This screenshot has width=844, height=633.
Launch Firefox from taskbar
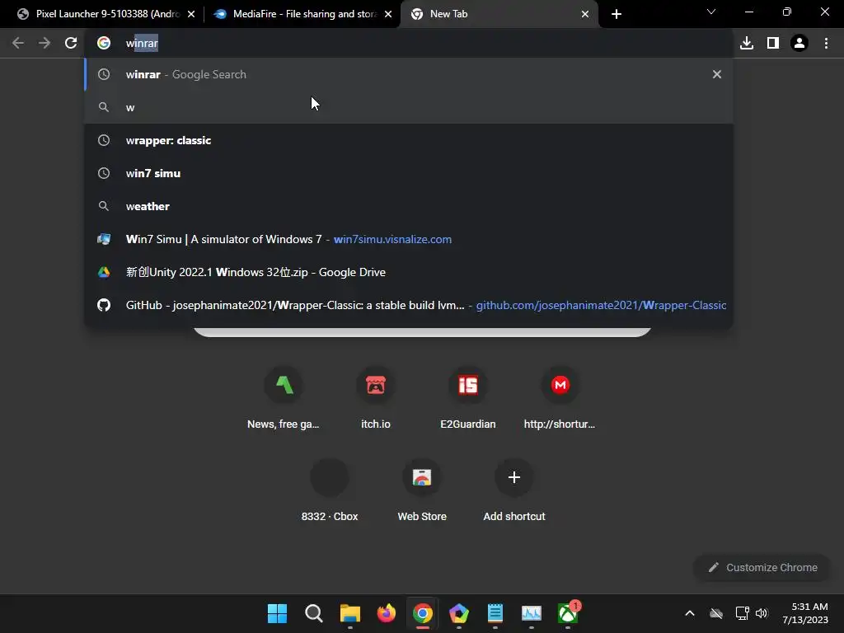tap(386, 613)
